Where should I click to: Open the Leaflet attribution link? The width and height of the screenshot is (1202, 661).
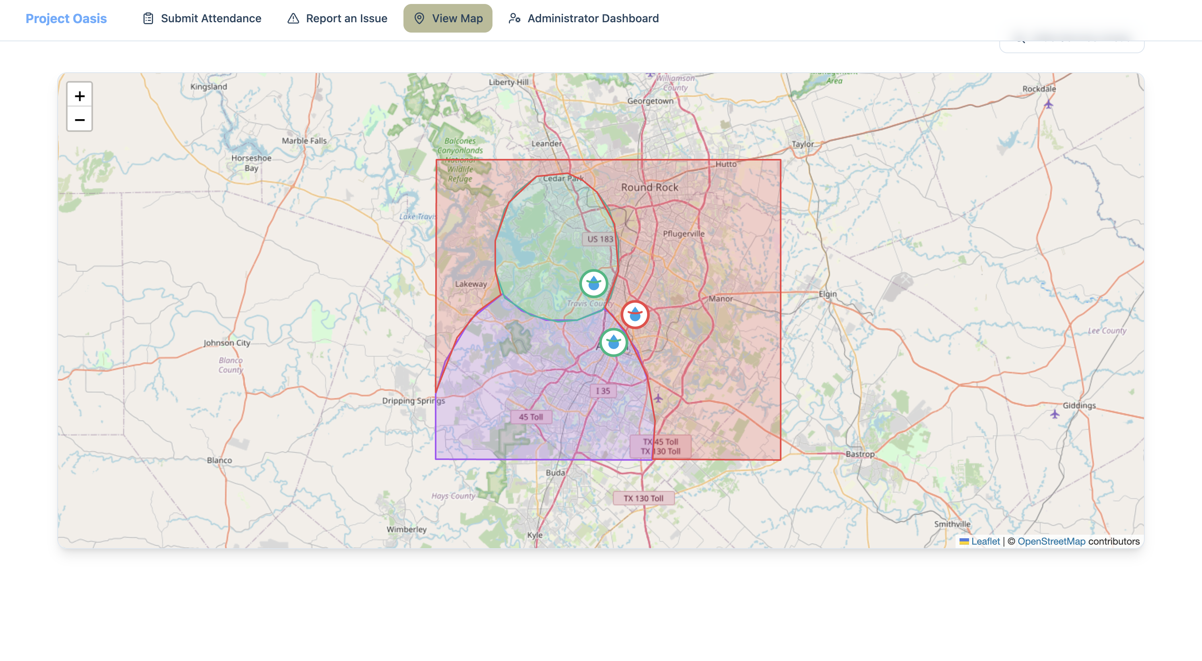pos(985,541)
